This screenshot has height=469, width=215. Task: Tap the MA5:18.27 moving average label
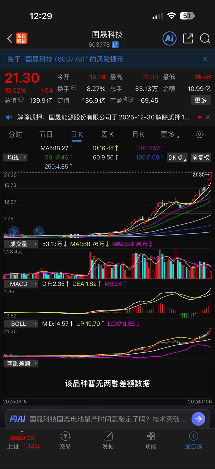[x=57, y=148]
